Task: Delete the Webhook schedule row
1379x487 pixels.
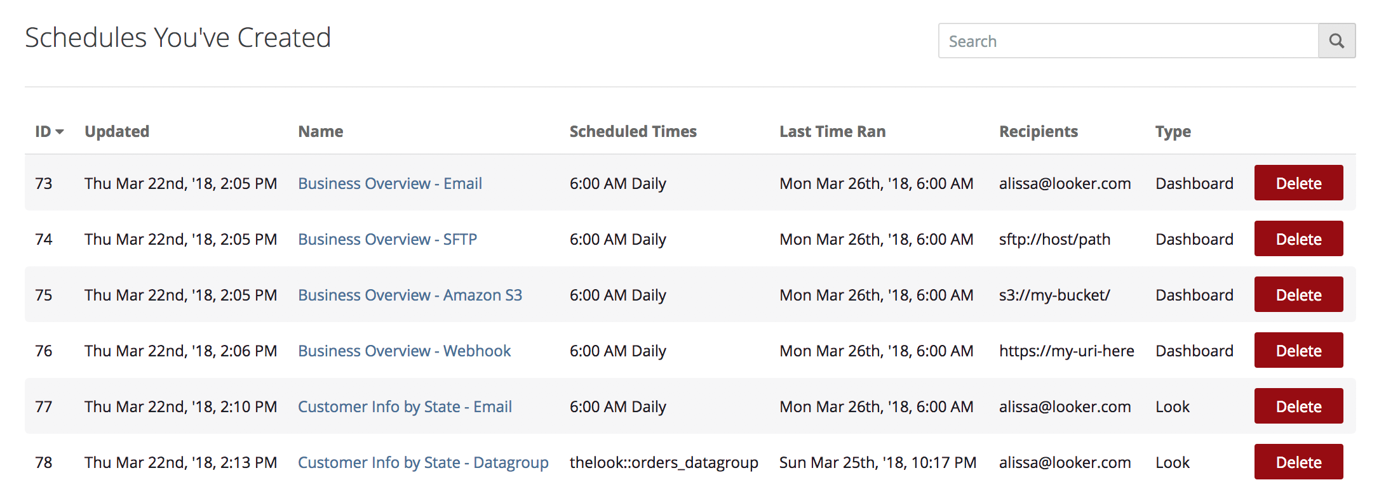Action: 1298,351
